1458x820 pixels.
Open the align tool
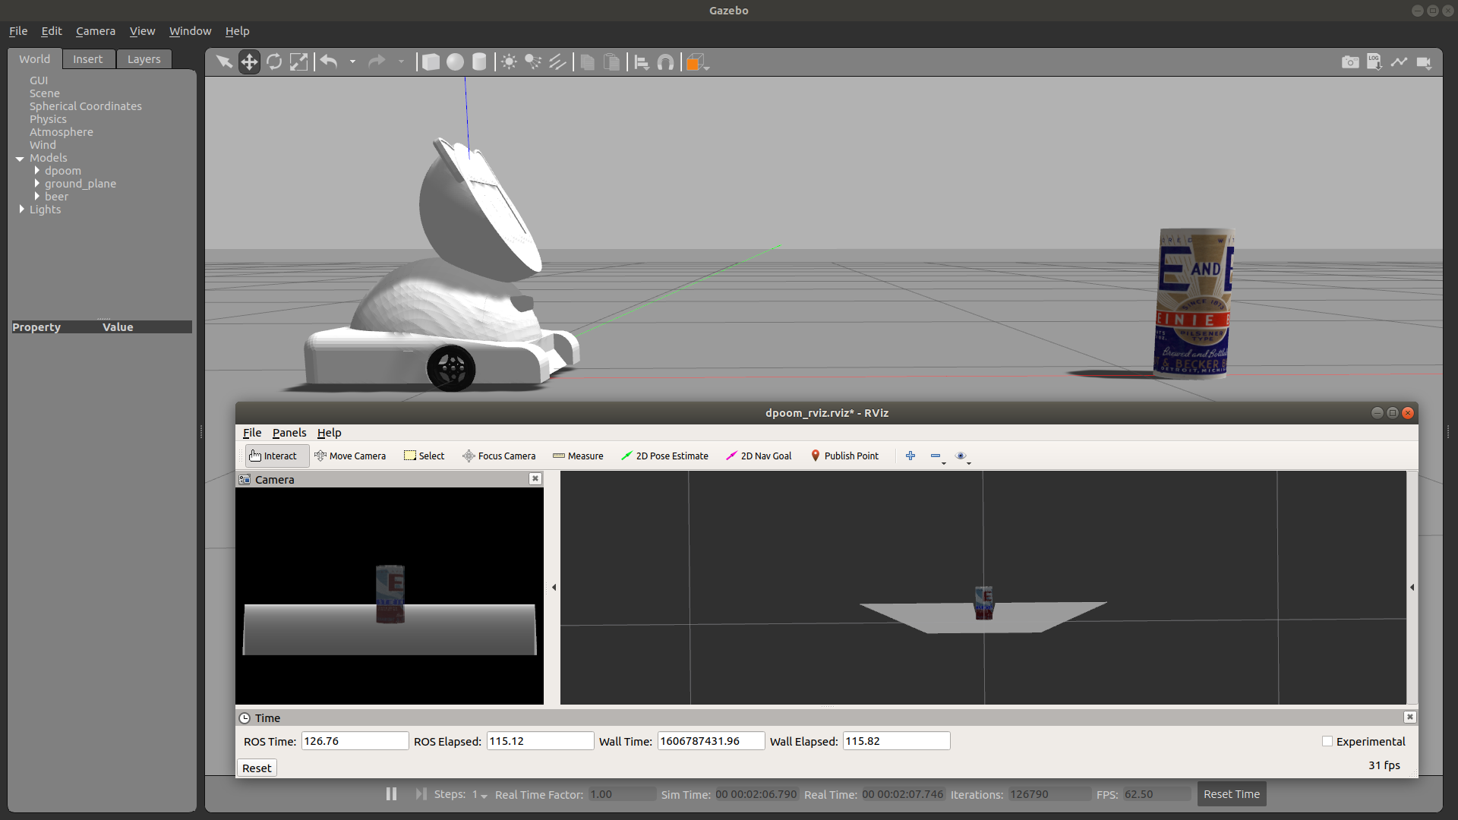pyautogui.click(x=642, y=62)
